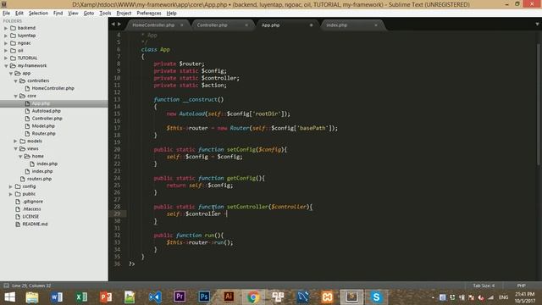Viewport: 542px width, 305px height.
Task: Switch to HomeController.php tab
Action: pyautogui.click(x=153, y=25)
